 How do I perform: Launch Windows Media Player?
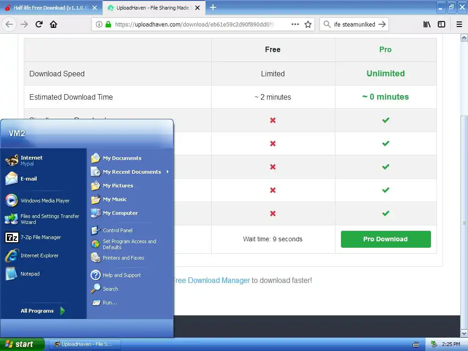click(x=43, y=201)
